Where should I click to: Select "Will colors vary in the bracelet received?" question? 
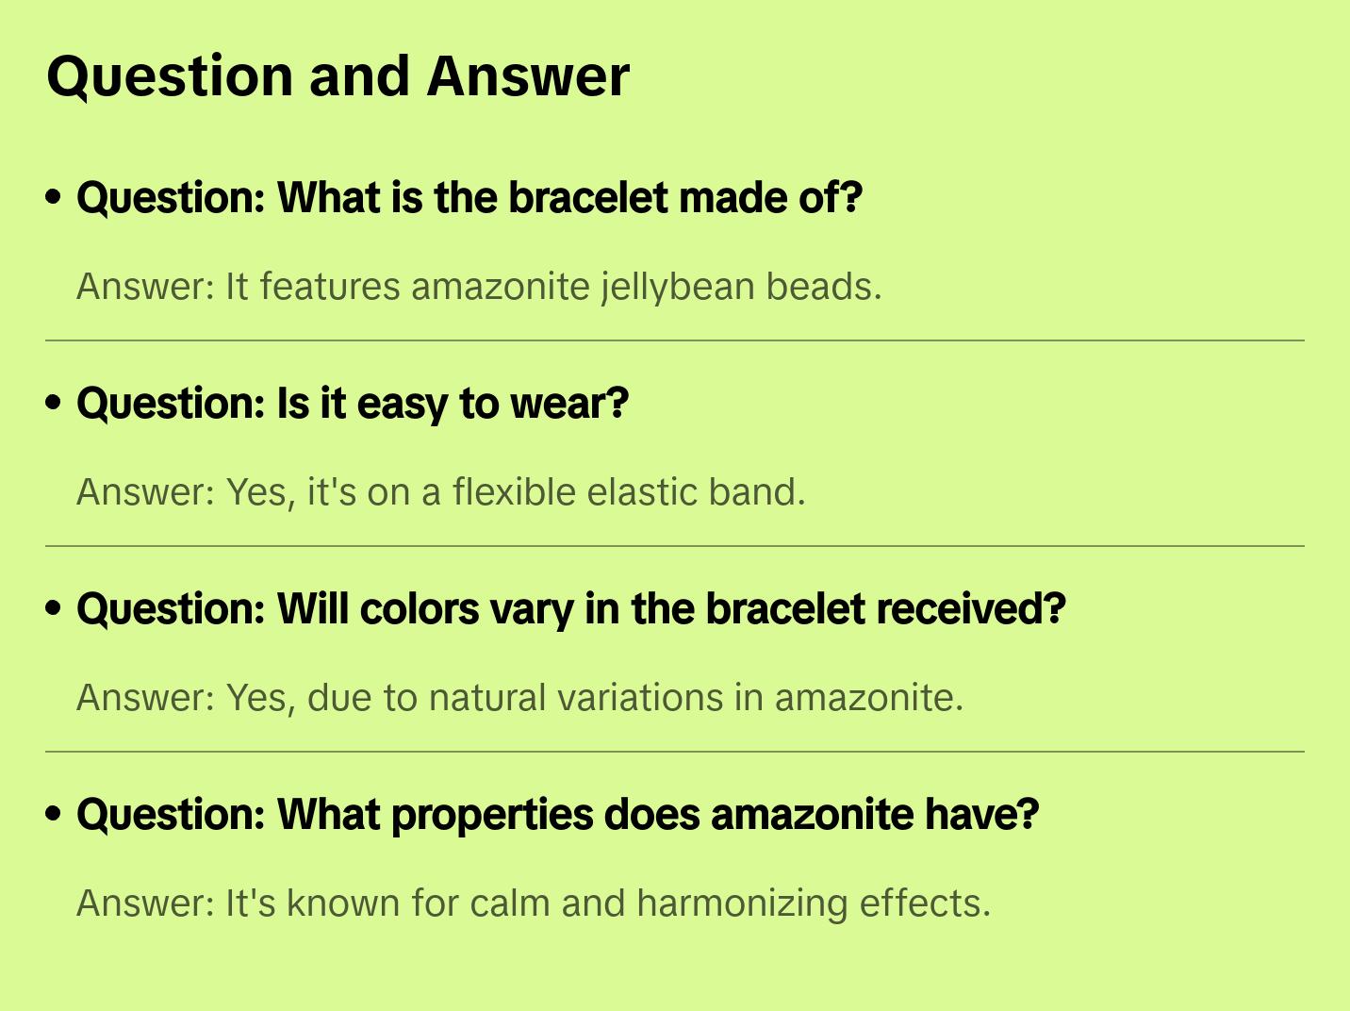coord(571,609)
